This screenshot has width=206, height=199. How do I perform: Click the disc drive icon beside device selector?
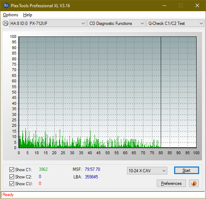[x=5, y=23]
